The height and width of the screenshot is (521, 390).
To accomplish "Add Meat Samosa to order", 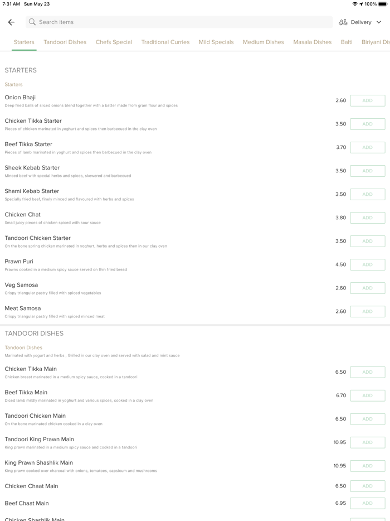I will [367, 312].
